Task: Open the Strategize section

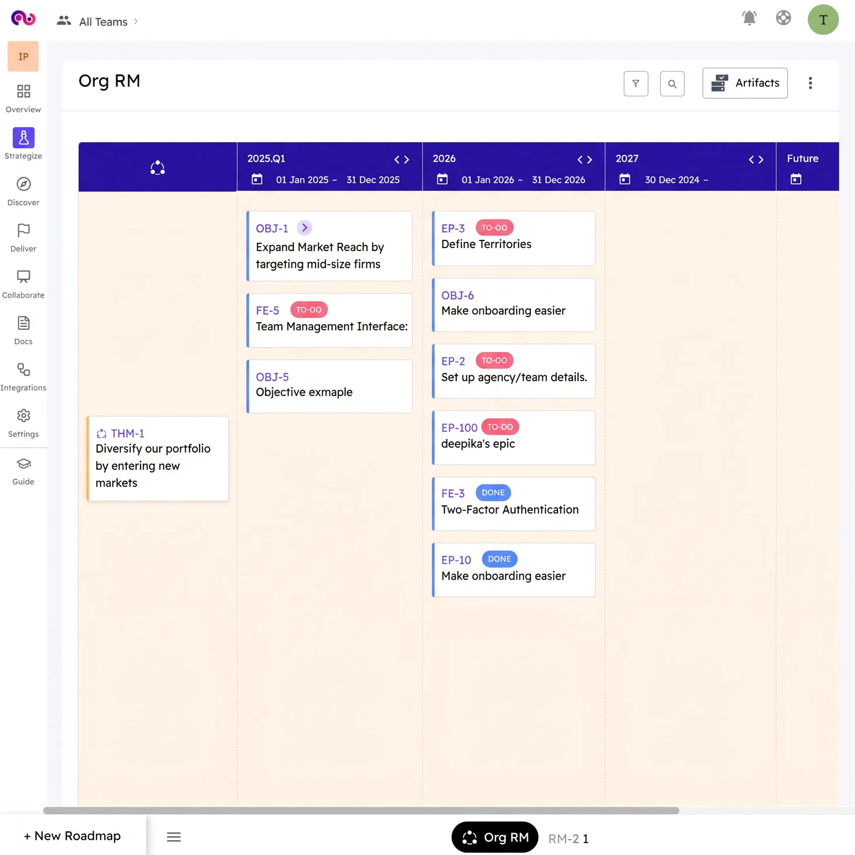Action: [23, 144]
